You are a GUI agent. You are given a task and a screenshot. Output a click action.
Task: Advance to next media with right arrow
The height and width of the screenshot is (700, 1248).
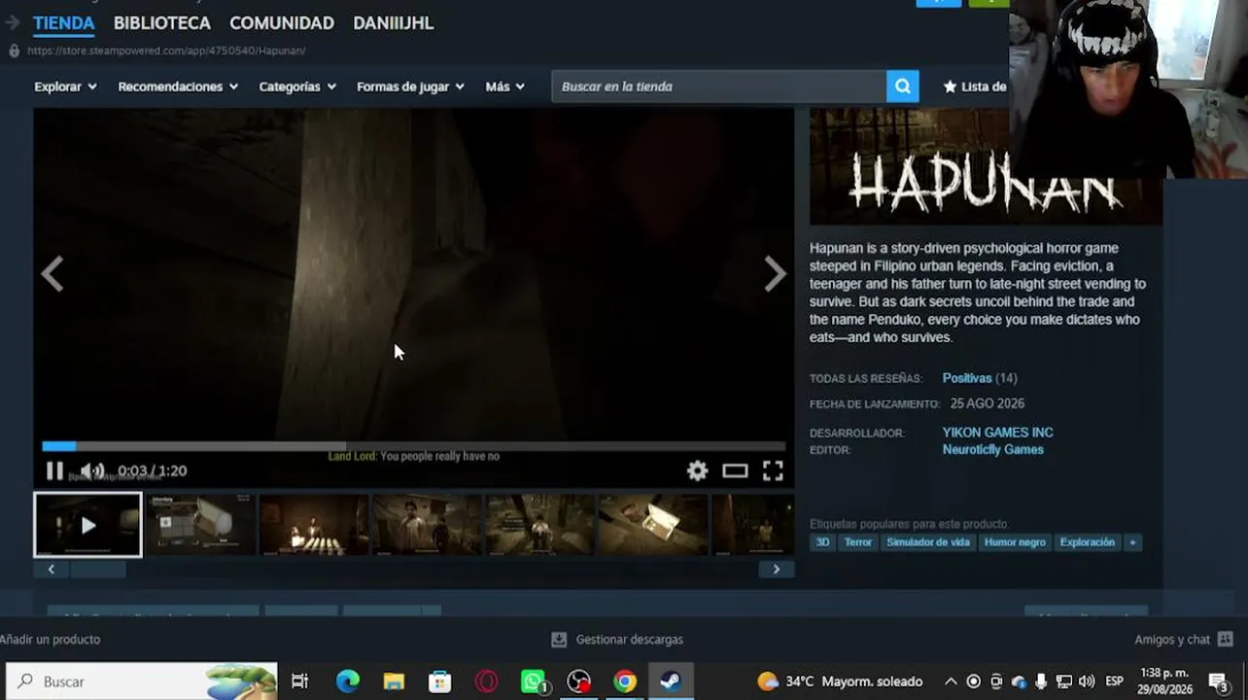pos(775,274)
